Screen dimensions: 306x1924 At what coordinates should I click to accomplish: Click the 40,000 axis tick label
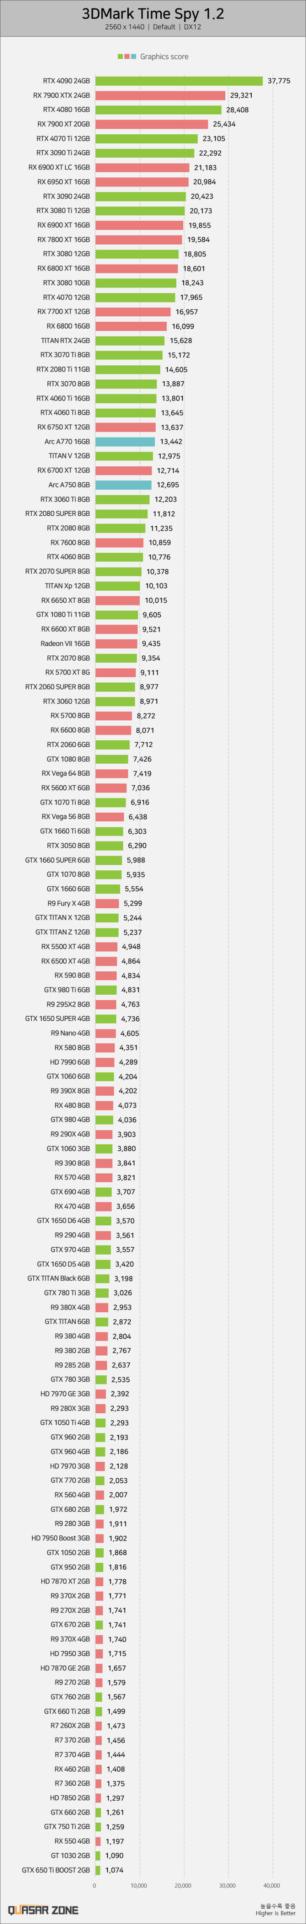272,1885
